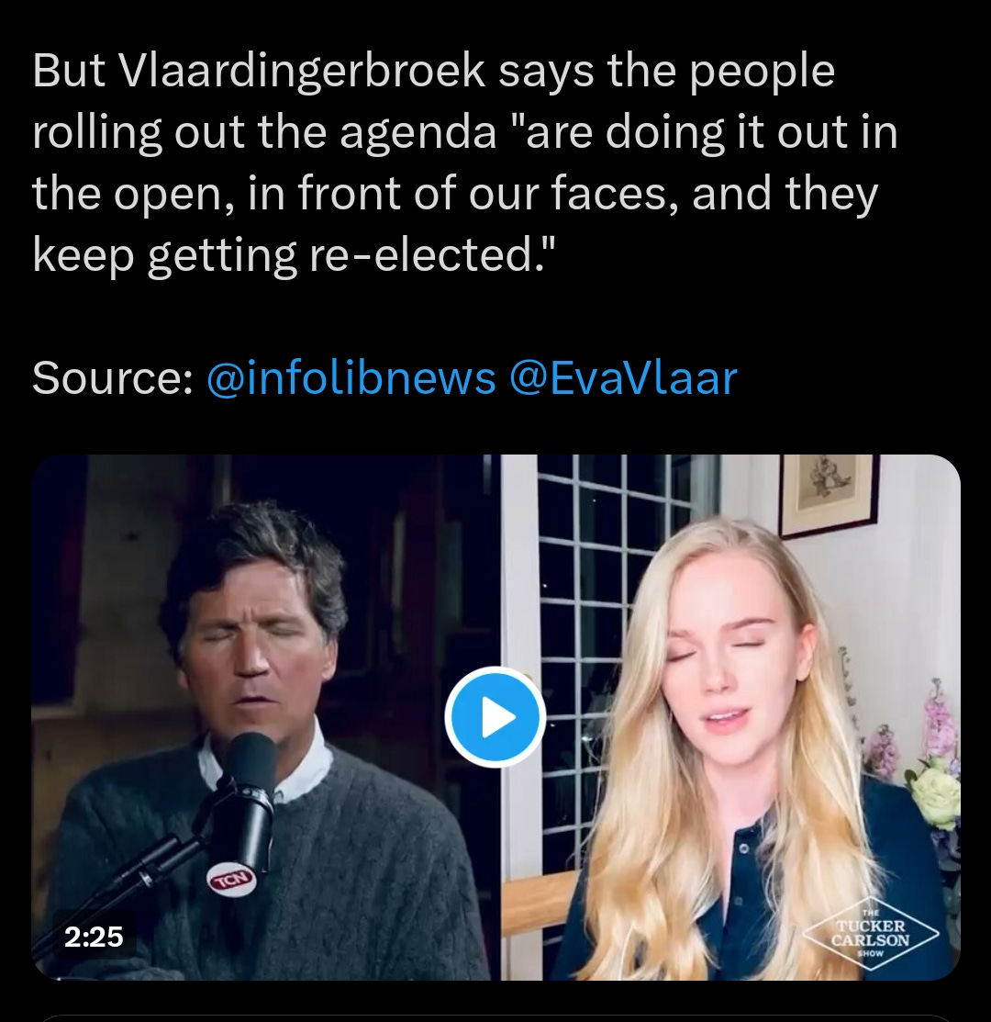Click the phrase "rolling out the agenda"
Viewport: 991px width, 1022px height.
click(264, 132)
